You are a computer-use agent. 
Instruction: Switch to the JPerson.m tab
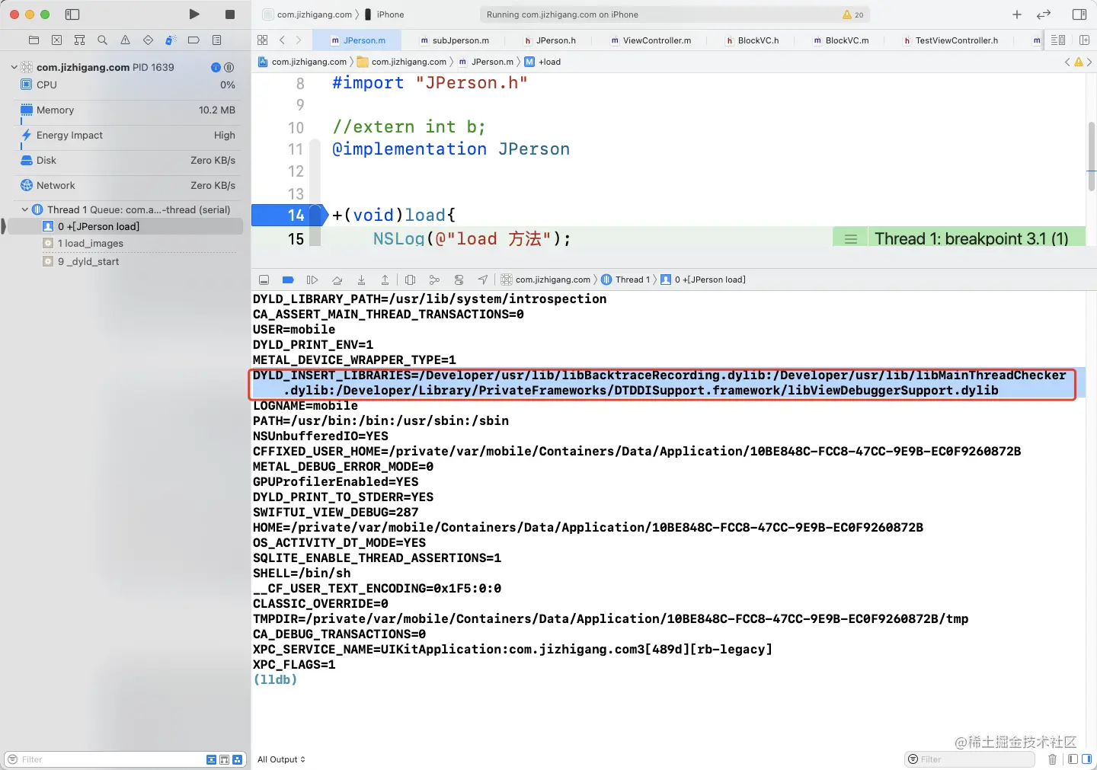(358, 40)
